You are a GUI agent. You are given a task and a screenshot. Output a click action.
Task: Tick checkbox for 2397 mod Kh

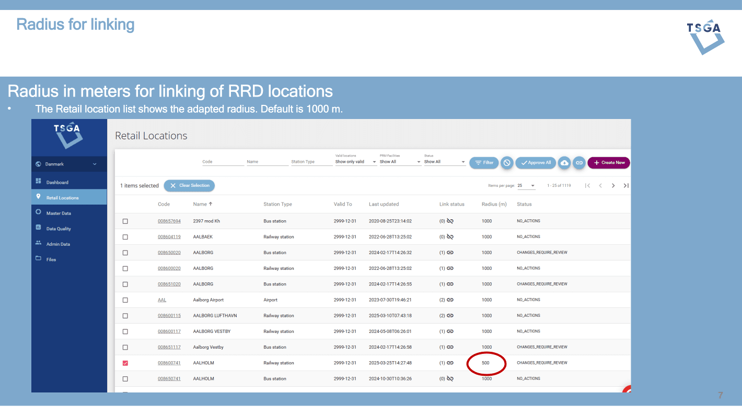click(x=125, y=221)
